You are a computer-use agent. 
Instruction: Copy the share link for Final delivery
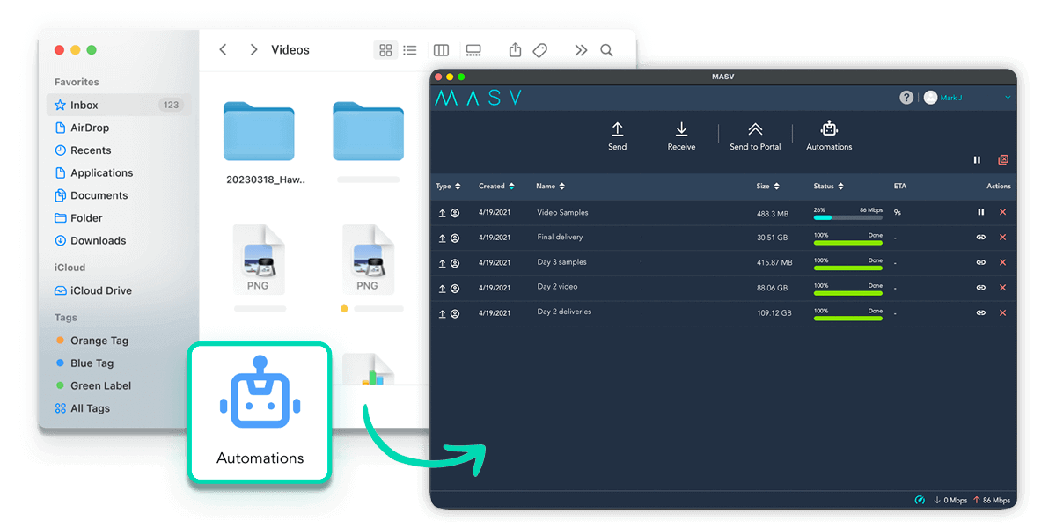(x=981, y=238)
